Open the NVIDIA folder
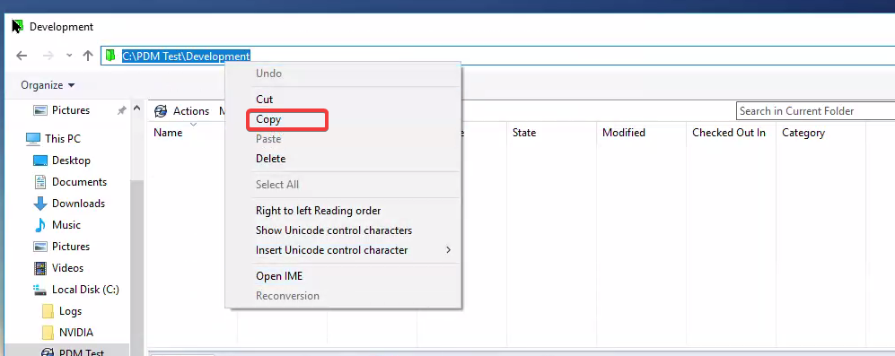895x356 pixels. point(76,332)
